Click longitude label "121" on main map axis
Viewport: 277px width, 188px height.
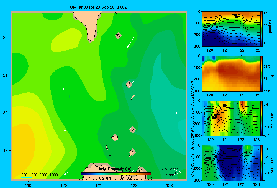(x=99, y=185)
